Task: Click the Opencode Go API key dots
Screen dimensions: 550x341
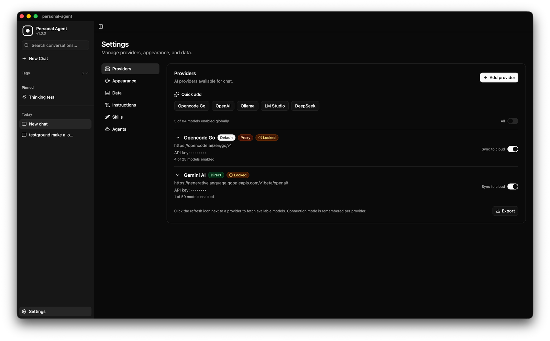Action: point(199,153)
